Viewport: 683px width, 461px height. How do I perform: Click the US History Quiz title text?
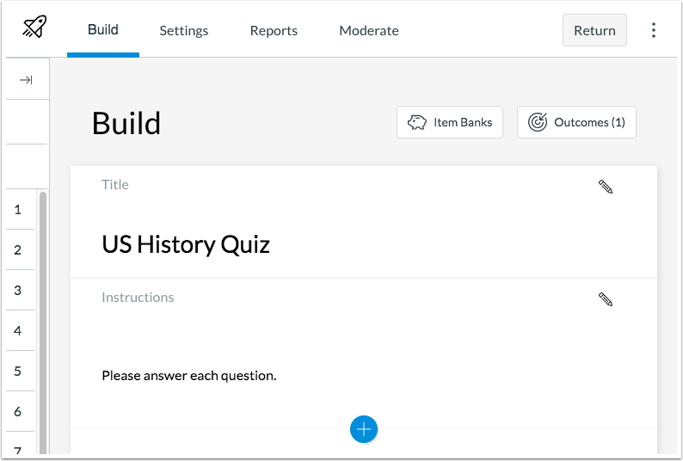[x=186, y=245]
